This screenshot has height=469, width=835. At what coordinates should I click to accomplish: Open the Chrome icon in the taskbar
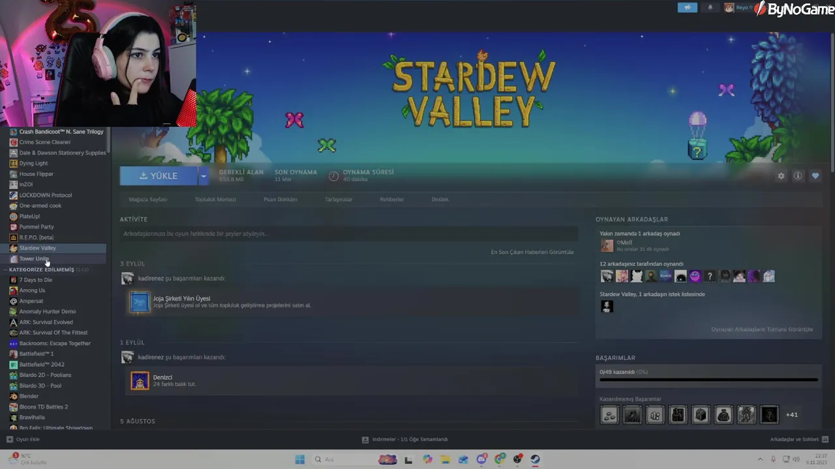coord(500,459)
